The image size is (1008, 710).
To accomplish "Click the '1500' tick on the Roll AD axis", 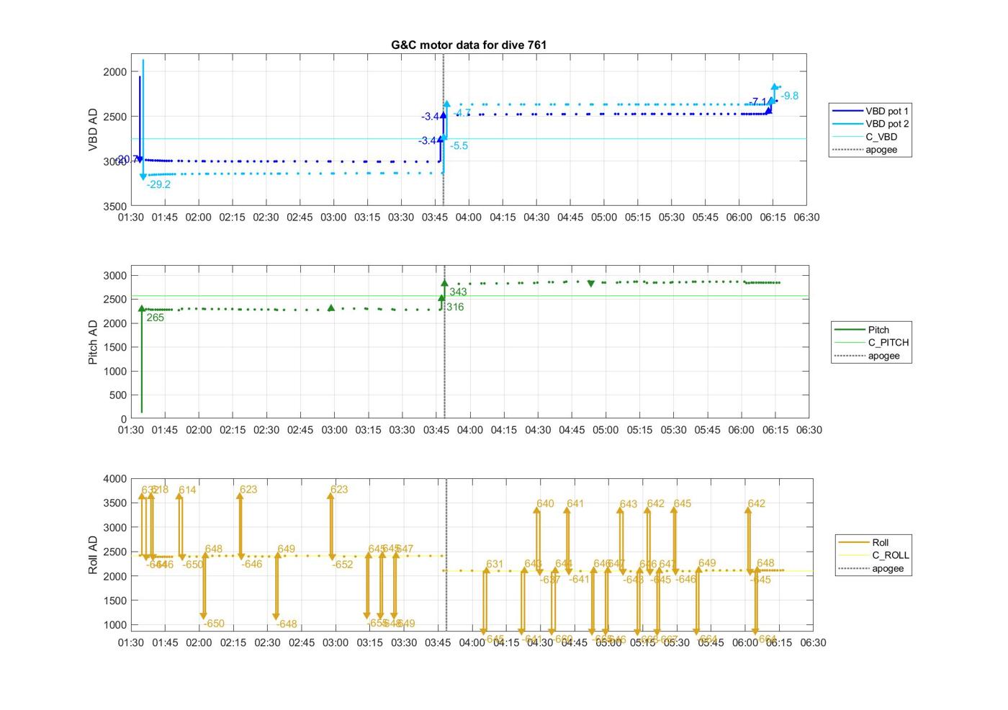I will pos(114,601).
